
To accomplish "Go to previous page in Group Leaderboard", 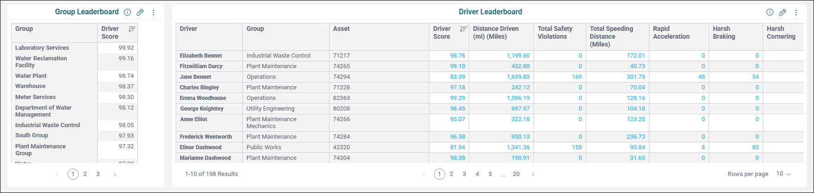I will [x=58, y=174].
